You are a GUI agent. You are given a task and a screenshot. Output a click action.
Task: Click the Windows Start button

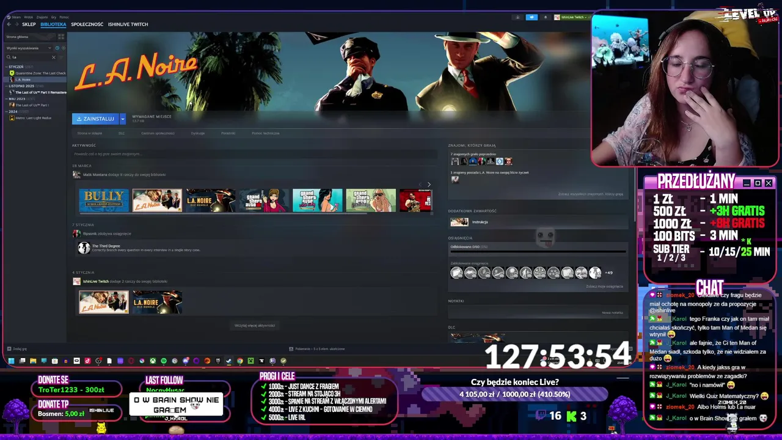tap(11, 361)
